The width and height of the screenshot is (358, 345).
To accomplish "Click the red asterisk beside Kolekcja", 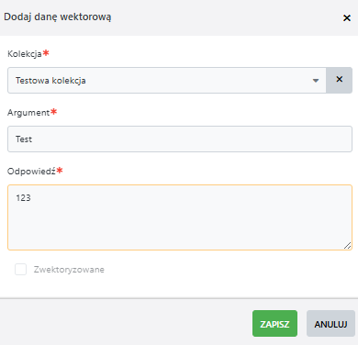I will [46, 53].
